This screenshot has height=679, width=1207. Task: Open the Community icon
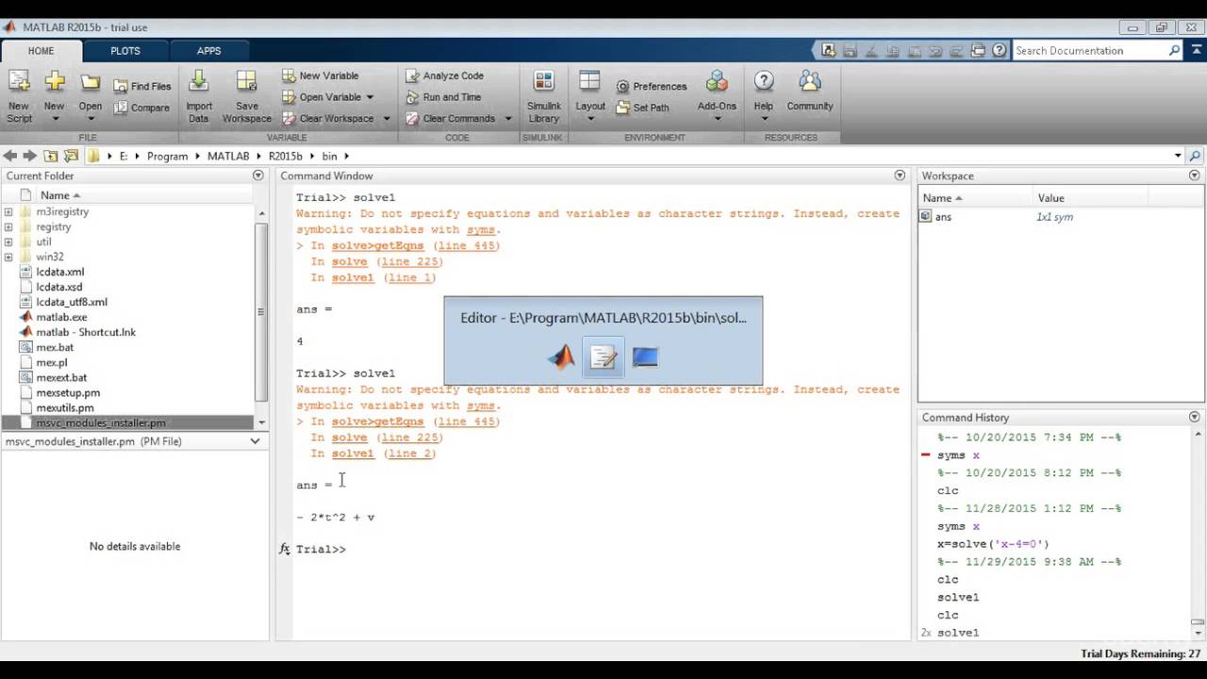pos(810,82)
